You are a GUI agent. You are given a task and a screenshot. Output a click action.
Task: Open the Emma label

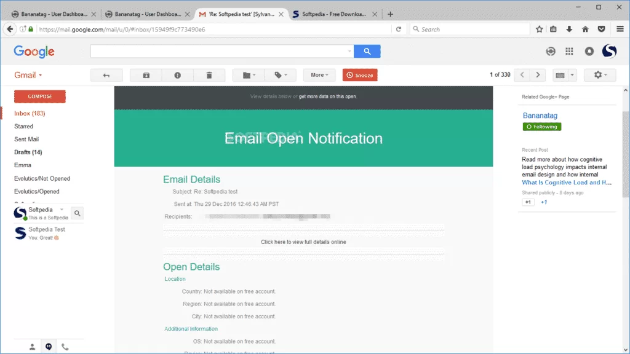click(23, 165)
